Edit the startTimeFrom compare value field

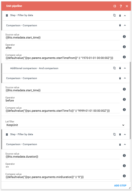63,58
